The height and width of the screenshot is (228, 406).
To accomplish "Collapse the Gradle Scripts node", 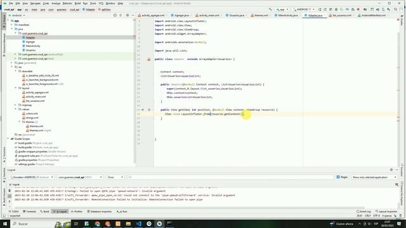I will point(8,139).
